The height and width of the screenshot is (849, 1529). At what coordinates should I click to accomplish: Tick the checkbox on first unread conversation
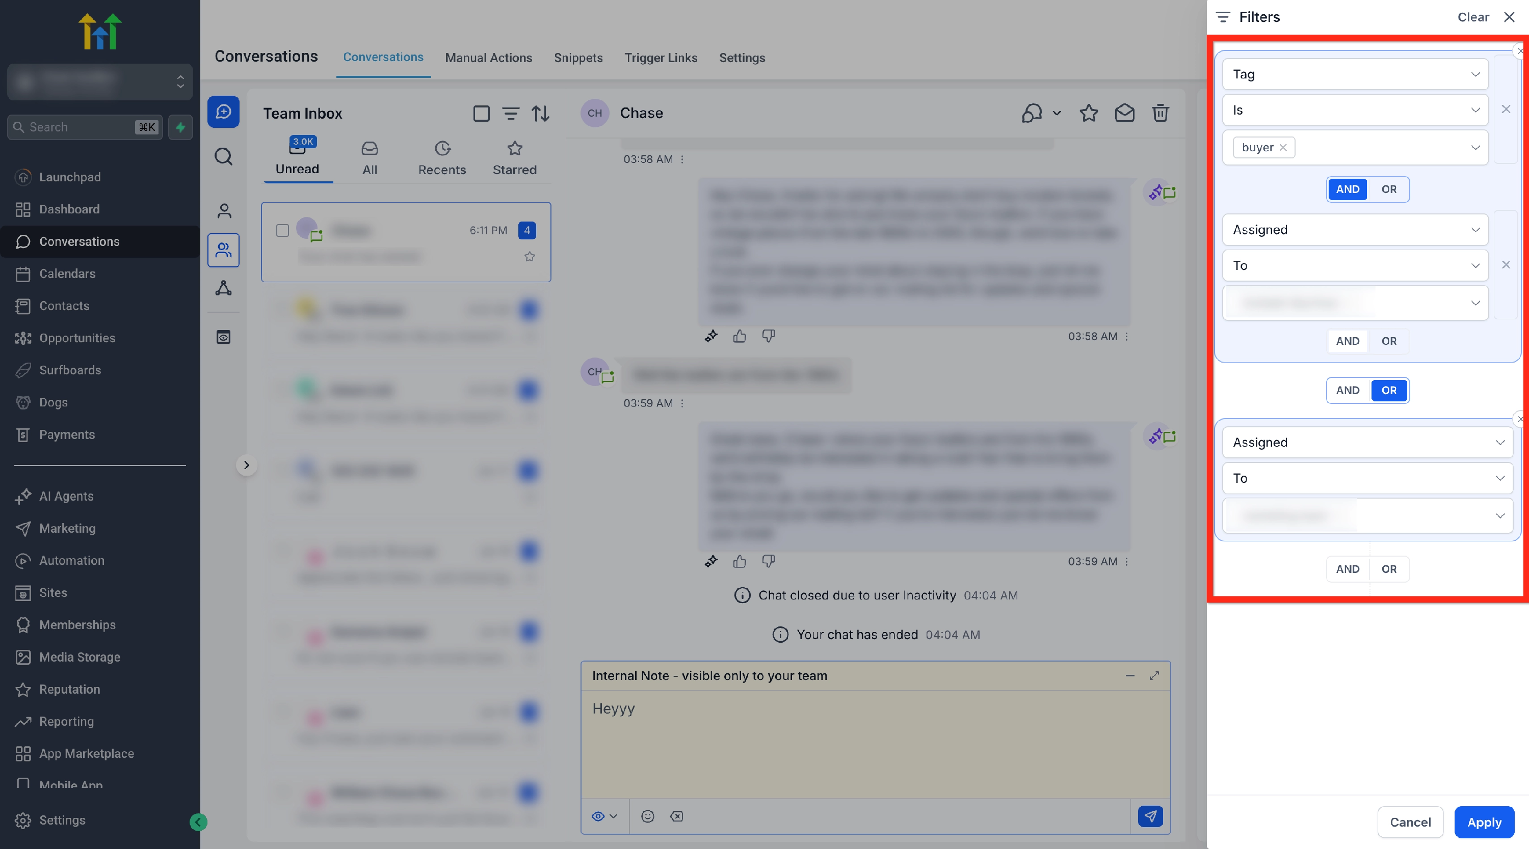coord(282,230)
